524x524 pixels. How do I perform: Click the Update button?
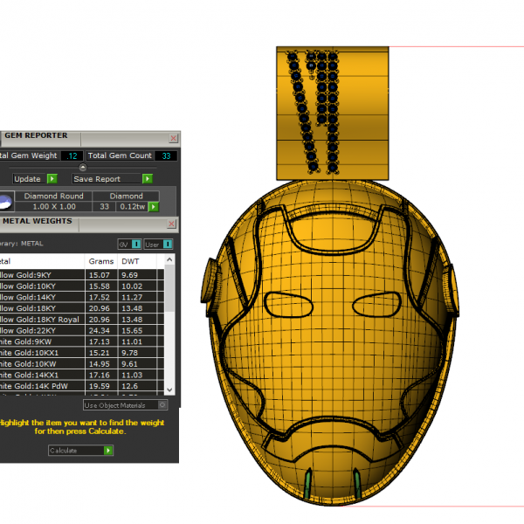pos(27,179)
